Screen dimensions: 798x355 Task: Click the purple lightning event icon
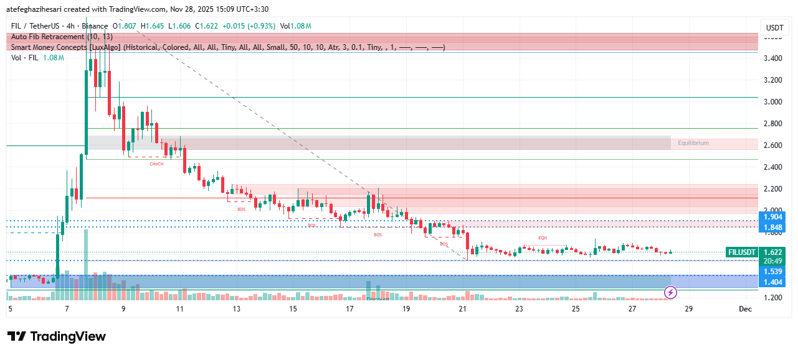pos(670,292)
